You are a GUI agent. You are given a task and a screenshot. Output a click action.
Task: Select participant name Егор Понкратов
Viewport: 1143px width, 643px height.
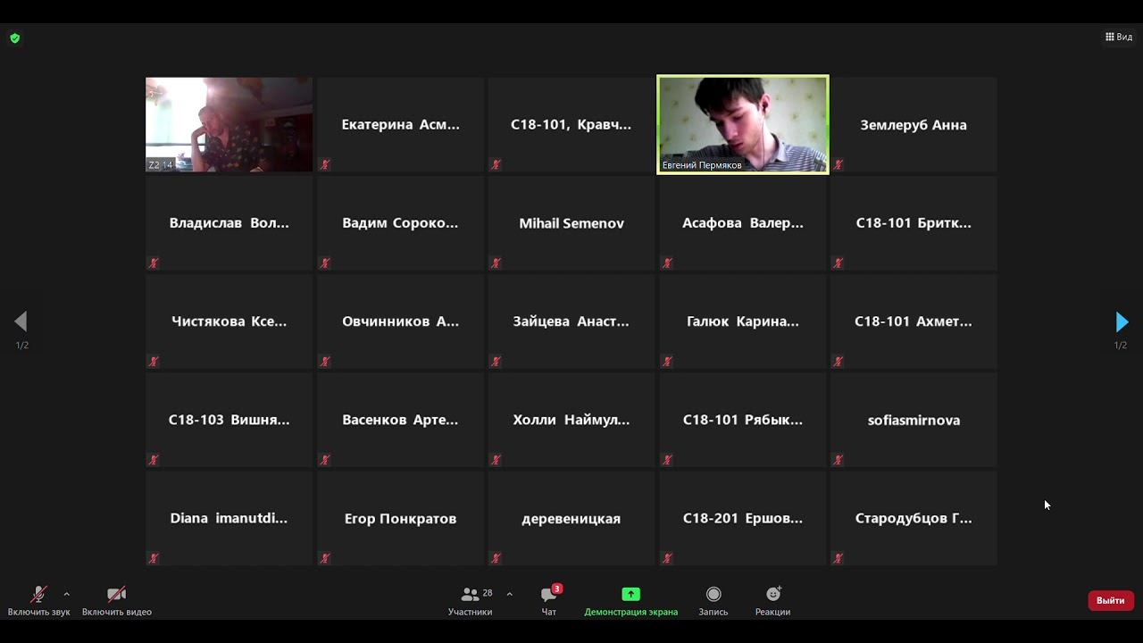tap(400, 518)
